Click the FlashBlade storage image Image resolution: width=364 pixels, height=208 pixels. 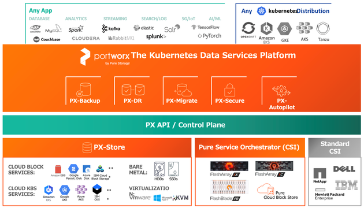tap(229, 187)
